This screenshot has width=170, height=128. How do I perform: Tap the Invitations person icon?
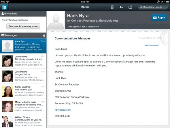[3, 14]
